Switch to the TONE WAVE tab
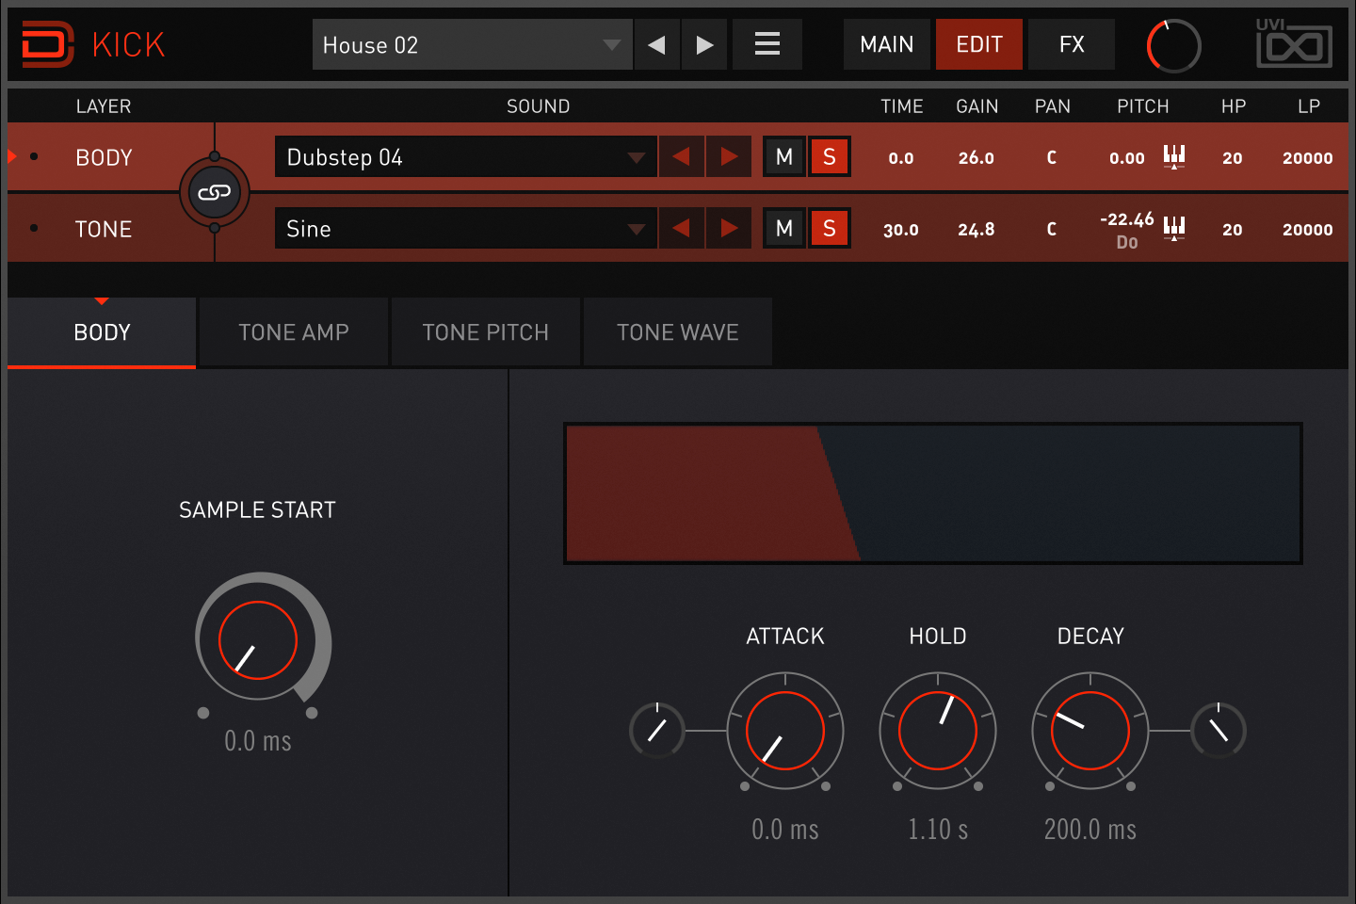 (x=677, y=331)
